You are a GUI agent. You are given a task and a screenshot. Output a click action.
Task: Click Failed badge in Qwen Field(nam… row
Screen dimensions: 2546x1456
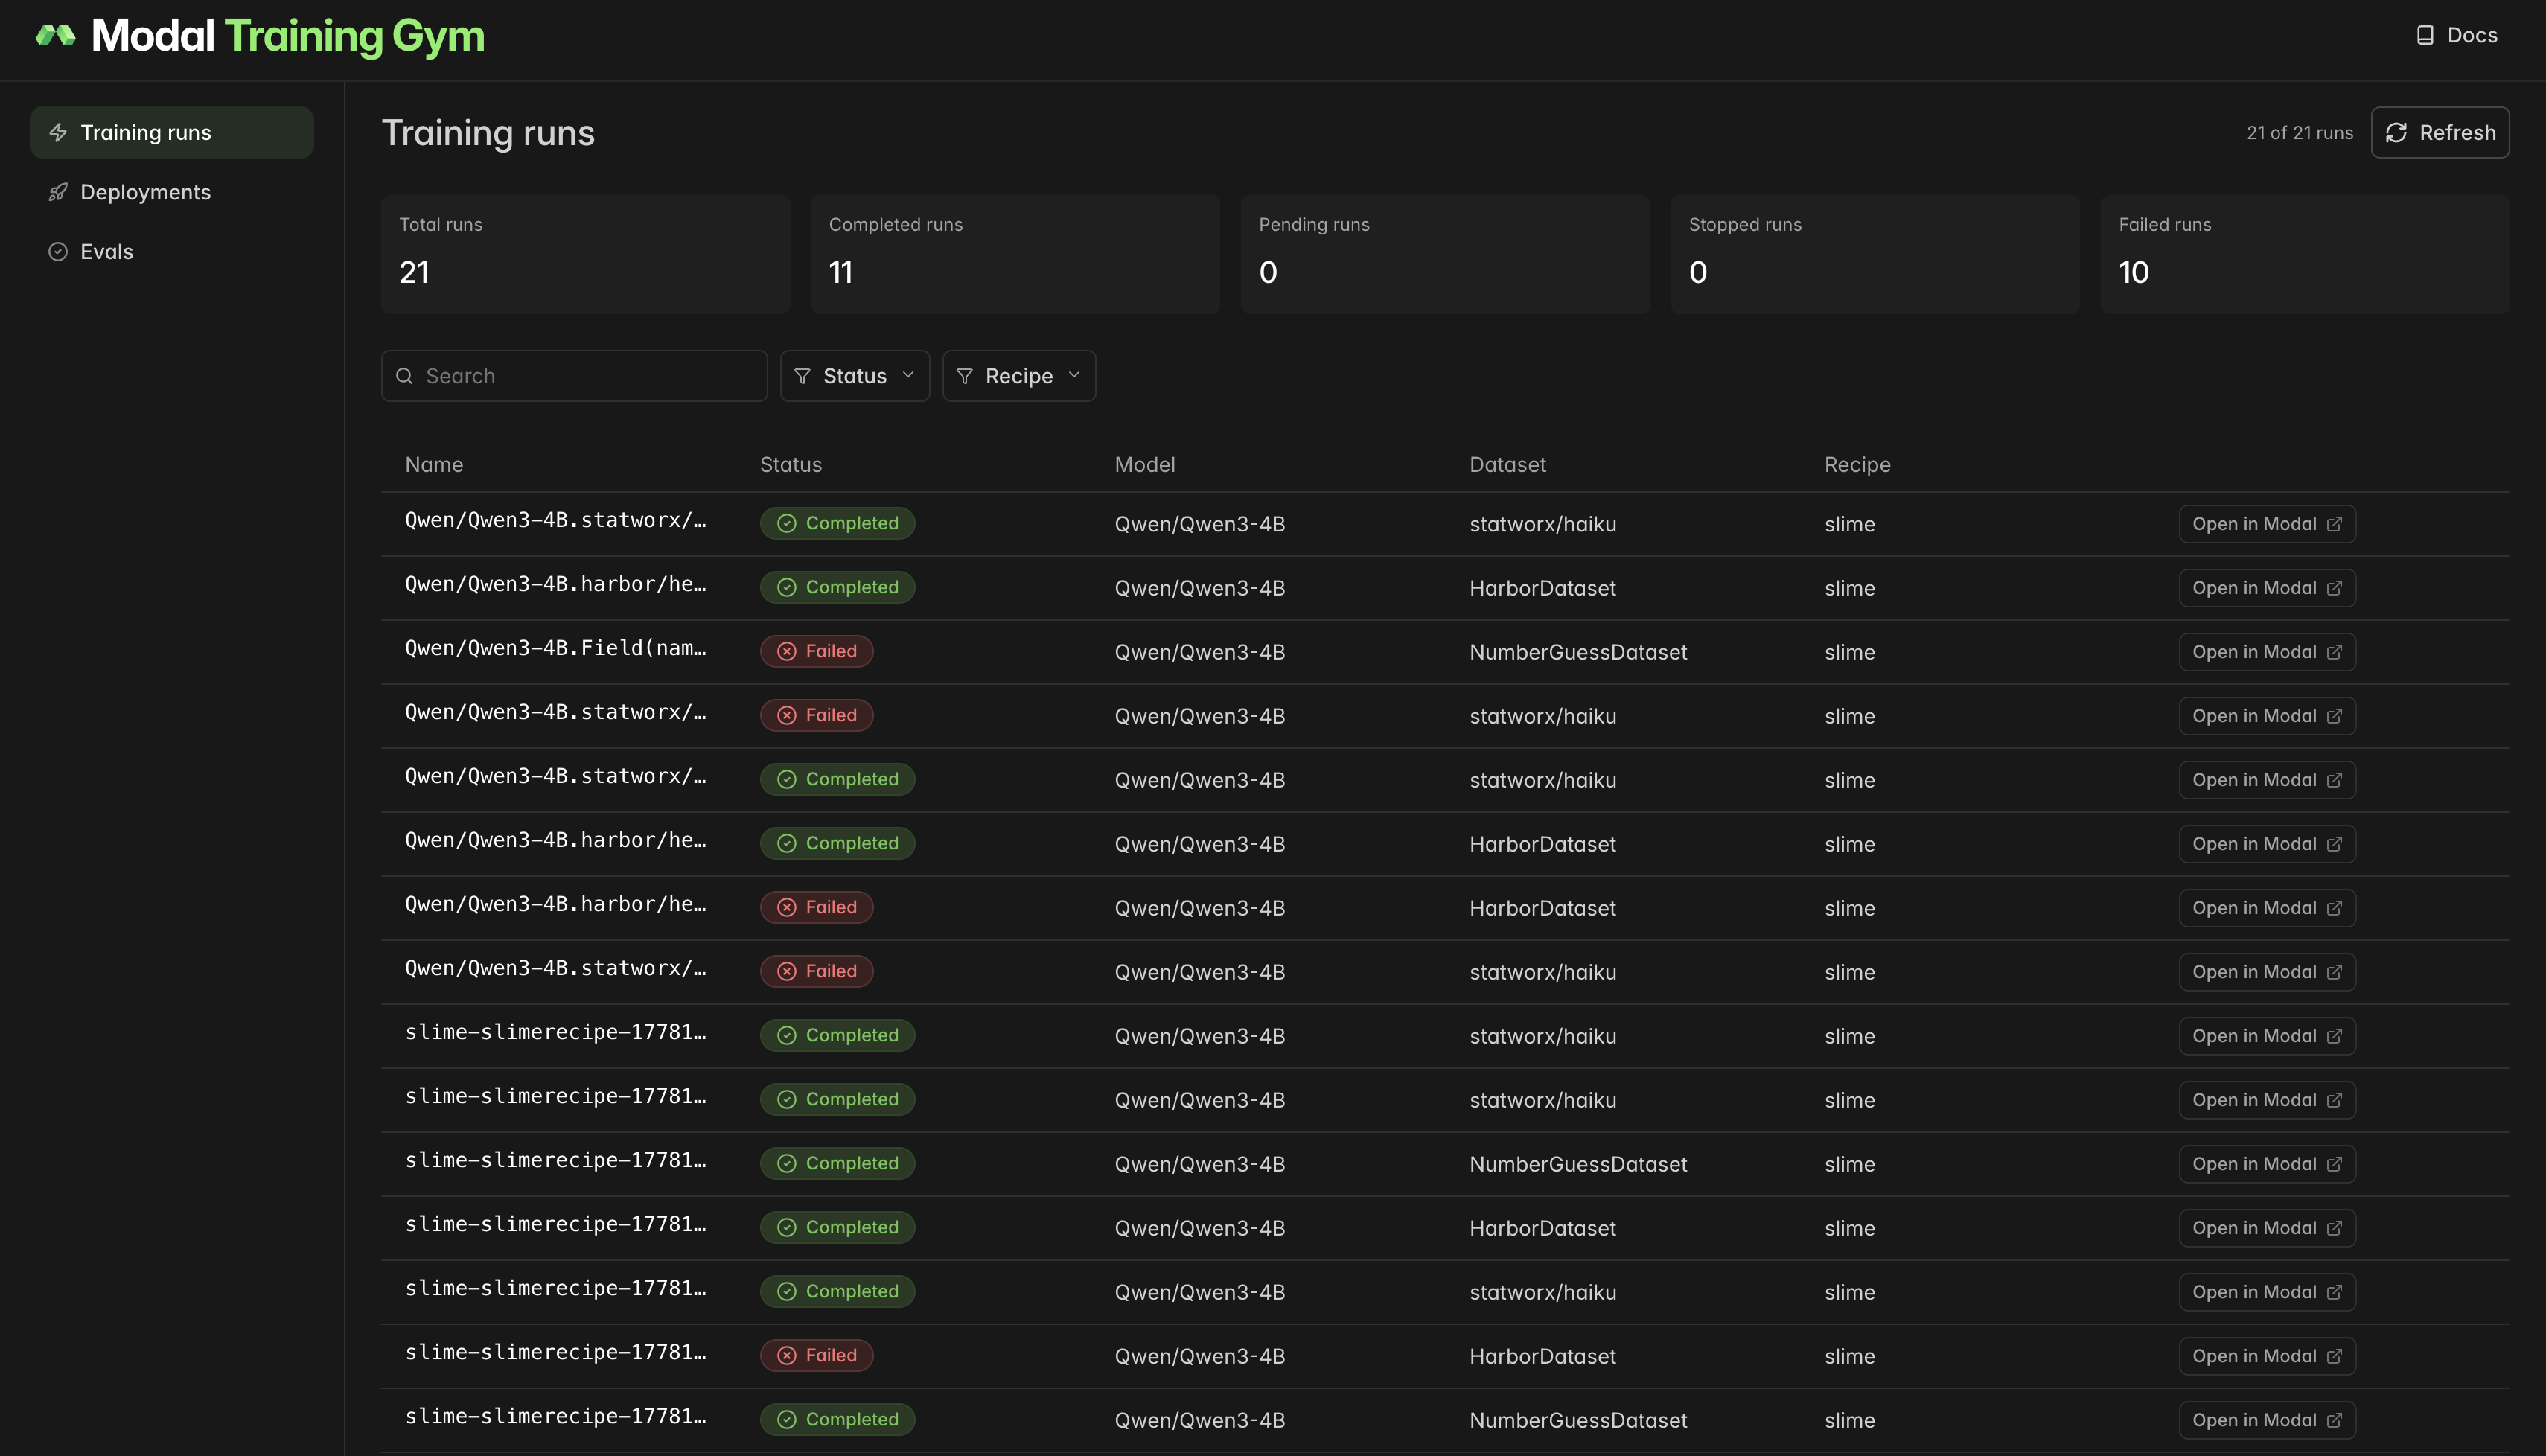[816, 651]
